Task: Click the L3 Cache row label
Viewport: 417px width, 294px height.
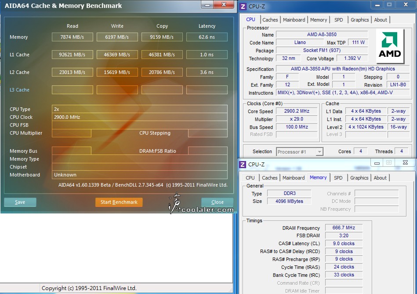Action: coord(19,90)
